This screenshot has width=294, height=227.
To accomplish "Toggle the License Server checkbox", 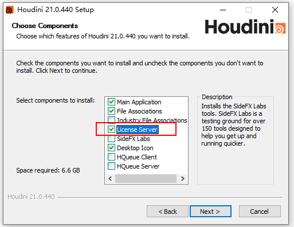I will pos(111,130).
